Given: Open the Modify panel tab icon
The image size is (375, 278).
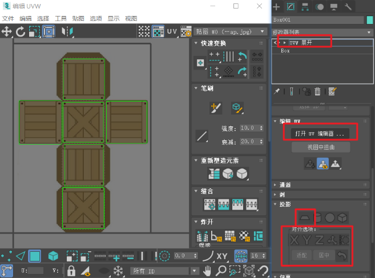Looking at the screenshot, I should (x=289, y=7).
